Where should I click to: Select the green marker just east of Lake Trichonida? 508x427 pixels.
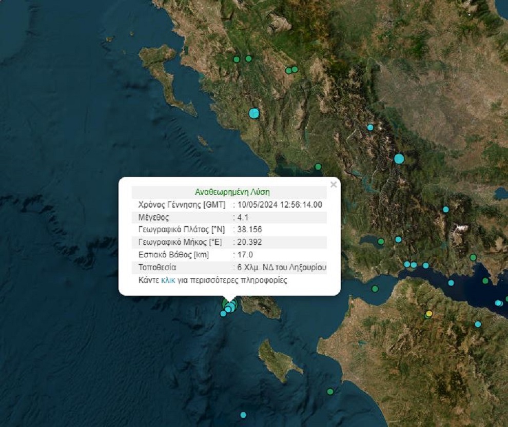pos(381,241)
